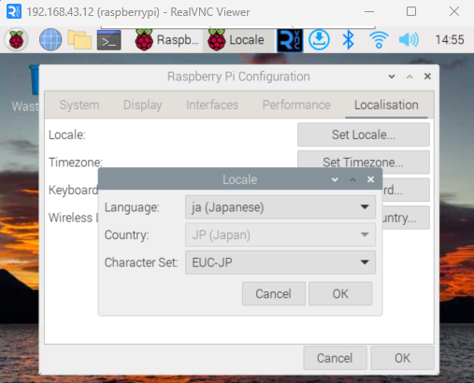Expand the Language ja (Japanese) dropdown
The image size is (474, 383).
[x=280, y=207]
